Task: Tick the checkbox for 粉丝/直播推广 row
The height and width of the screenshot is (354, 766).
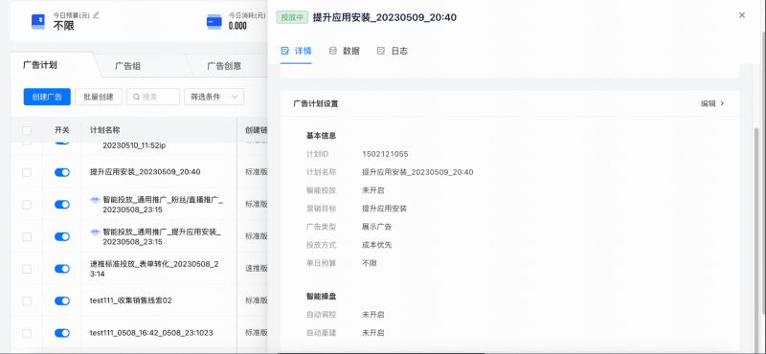Action: coord(27,205)
